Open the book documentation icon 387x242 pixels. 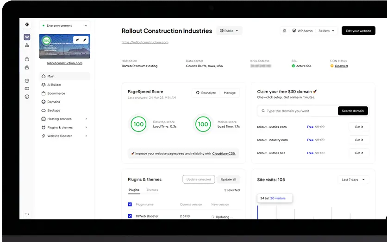tap(27, 88)
